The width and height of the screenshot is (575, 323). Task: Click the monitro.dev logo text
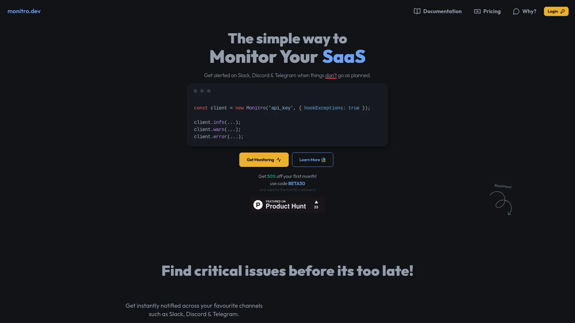pos(24,11)
